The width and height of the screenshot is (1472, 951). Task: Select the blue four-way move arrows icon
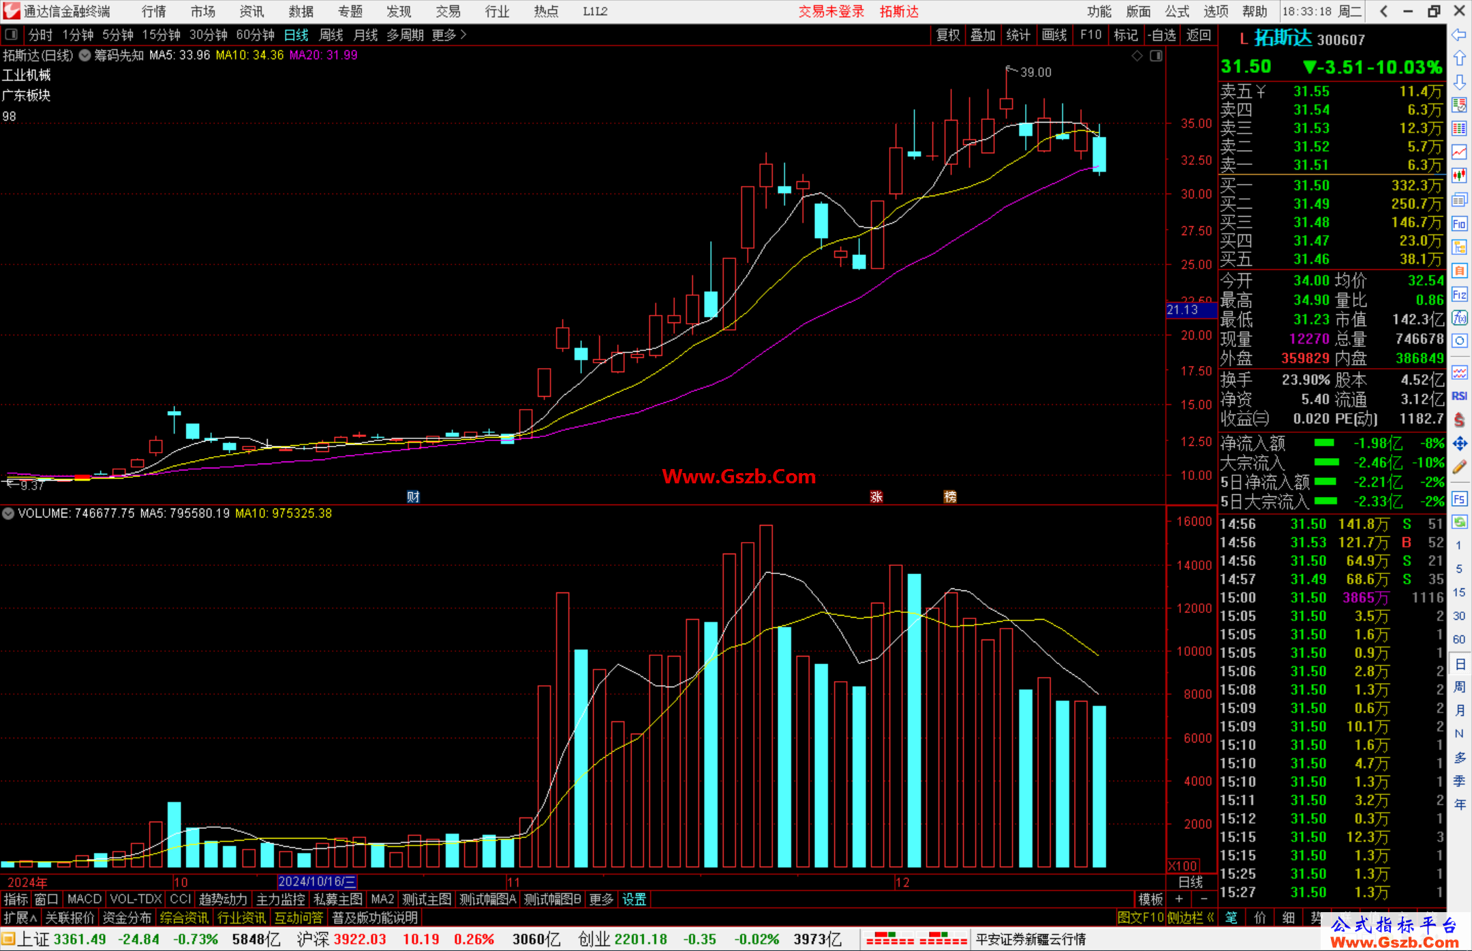point(1459,444)
